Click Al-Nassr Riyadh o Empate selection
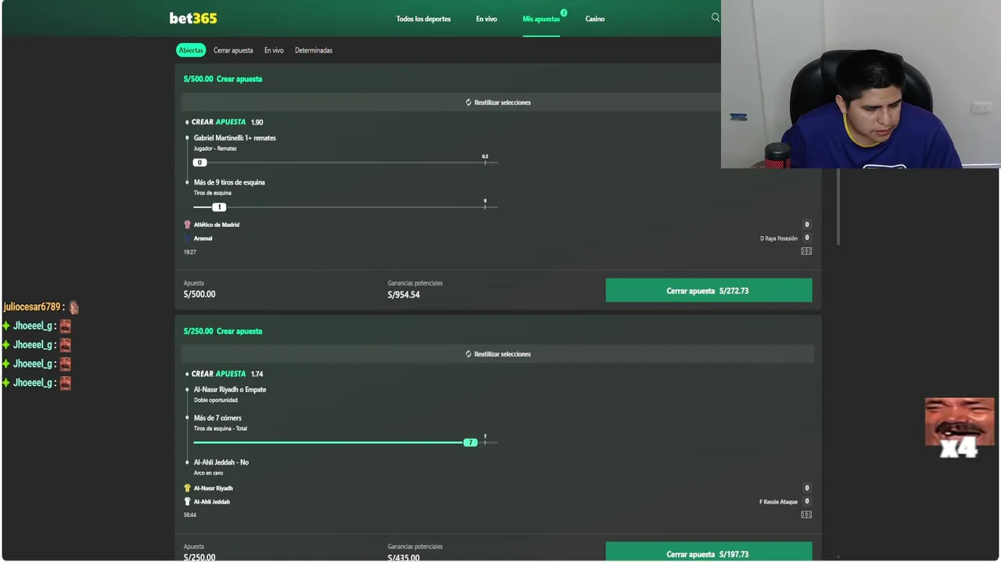The height and width of the screenshot is (563, 1001). tap(230, 389)
